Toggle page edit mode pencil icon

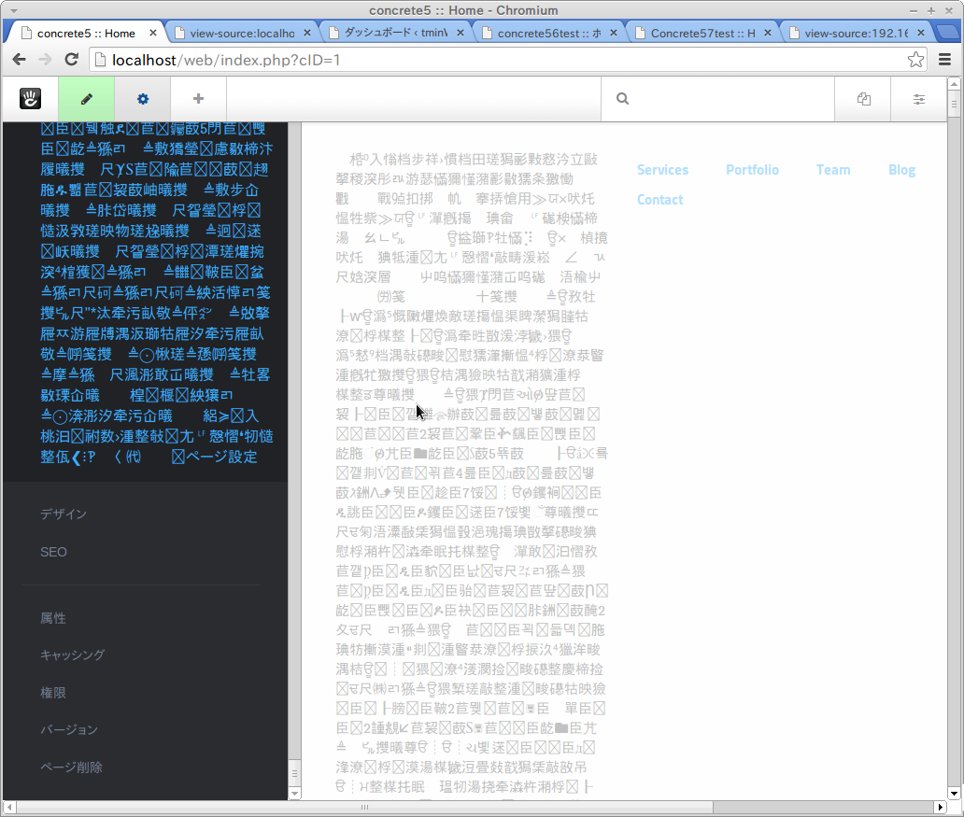pyautogui.click(x=87, y=99)
